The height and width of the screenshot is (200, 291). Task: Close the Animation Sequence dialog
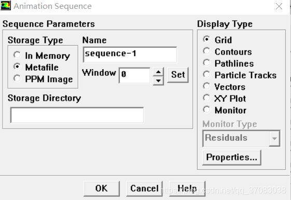[279, 6]
